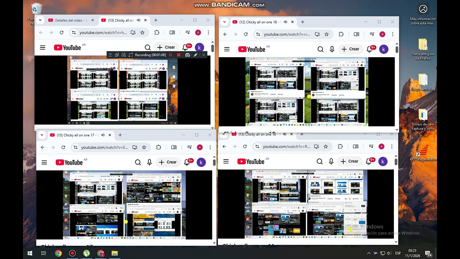The image size is (460, 259).
Task: Toggle the side panel in top-right Chrome window
Action: click(x=356, y=34)
